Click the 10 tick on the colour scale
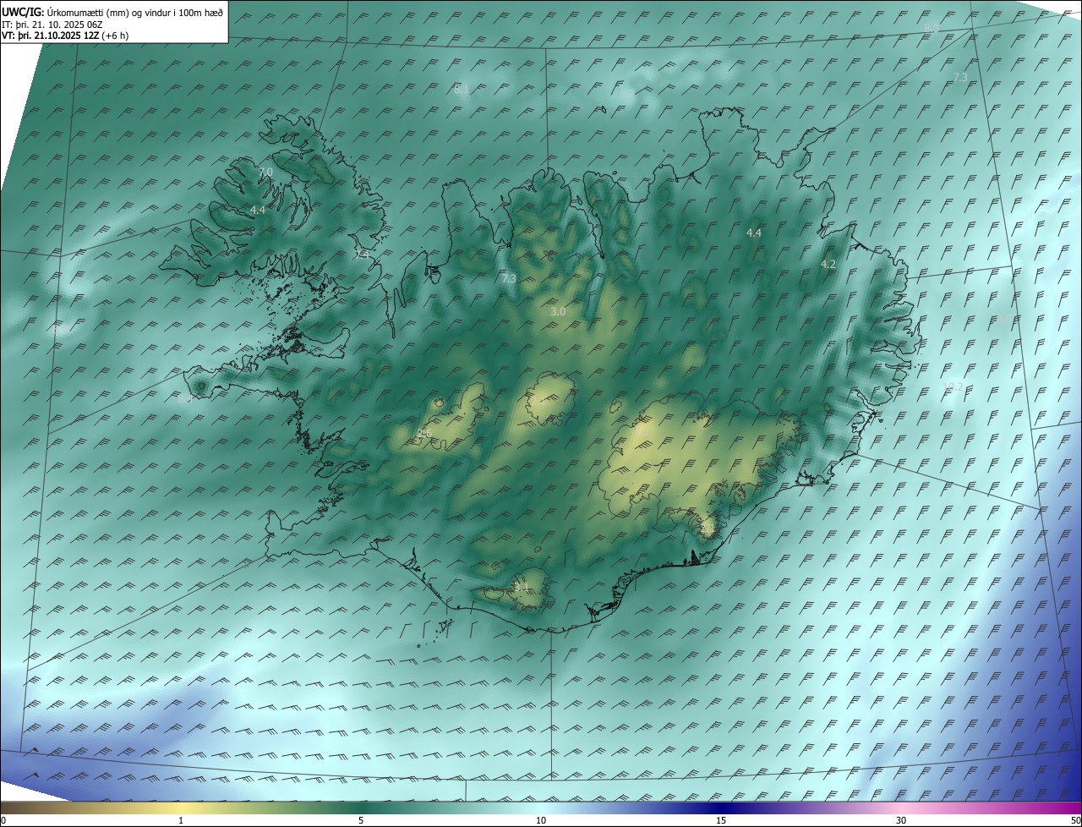This screenshot has width=1082, height=827. pyautogui.click(x=541, y=820)
